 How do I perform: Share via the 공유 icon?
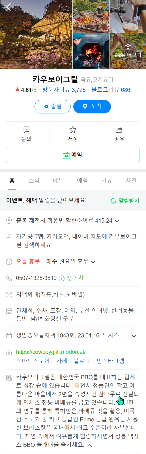click(x=119, y=130)
